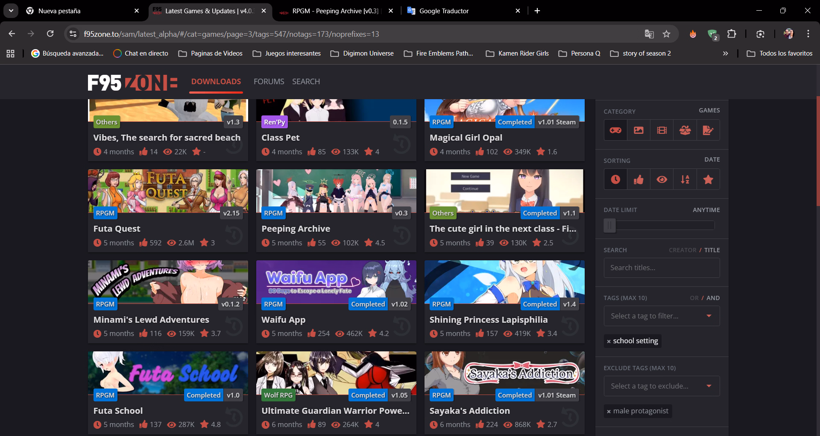The height and width of the screenshot is (436, 820).
Task: Sort games by likes thumbs-up icon
Action: tap(638, 180)
